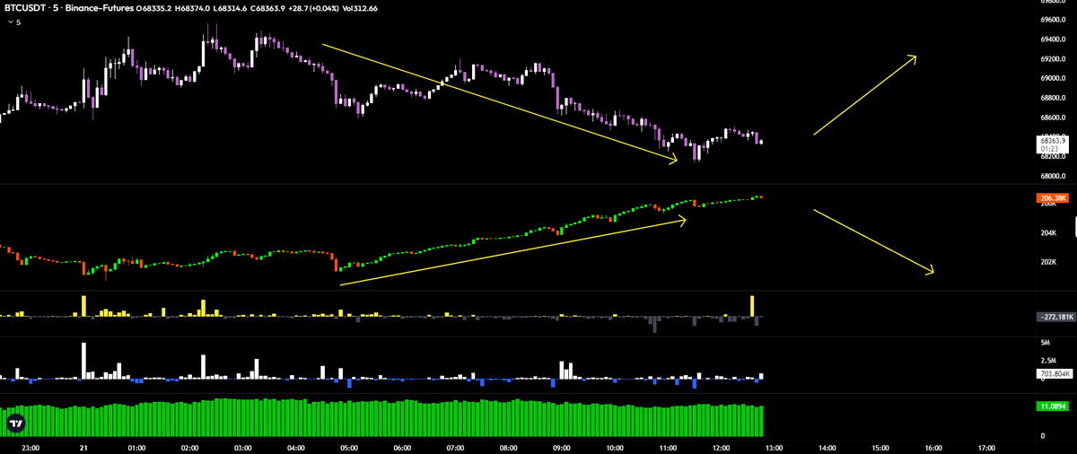
Task: Click the 69000.0 price axis label
Action: pos(1053,79)
